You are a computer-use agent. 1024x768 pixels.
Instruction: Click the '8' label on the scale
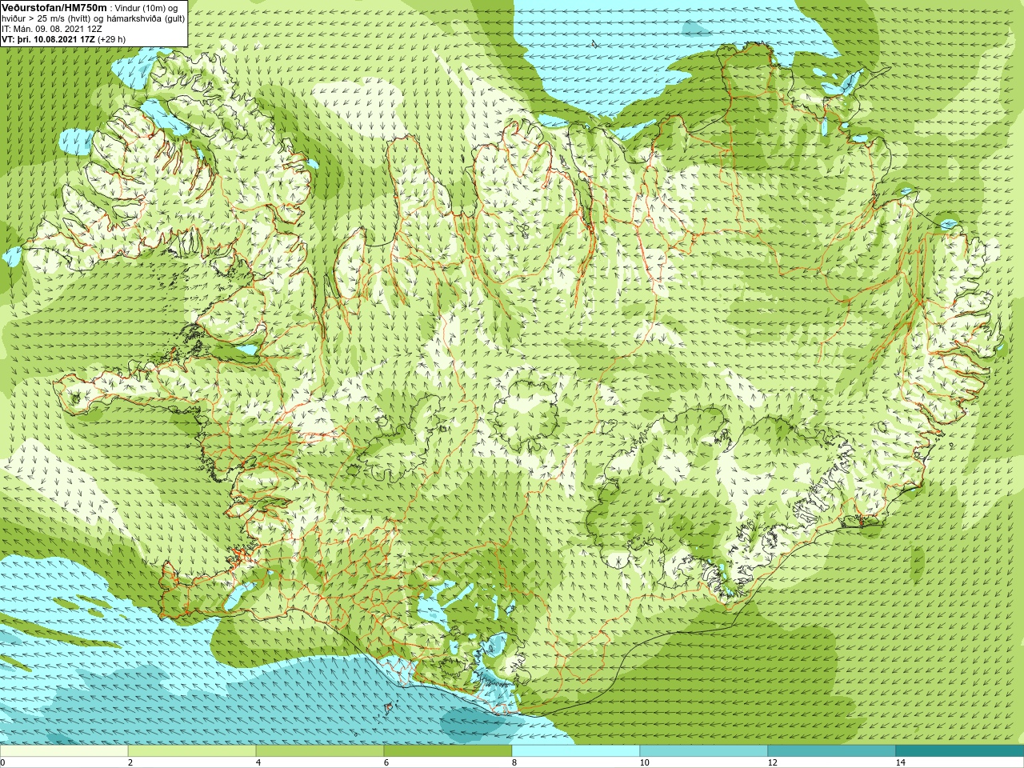(x=514, y=762)
